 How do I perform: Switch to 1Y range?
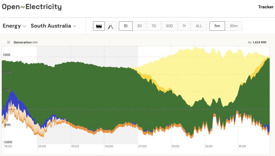coord(184,26)
